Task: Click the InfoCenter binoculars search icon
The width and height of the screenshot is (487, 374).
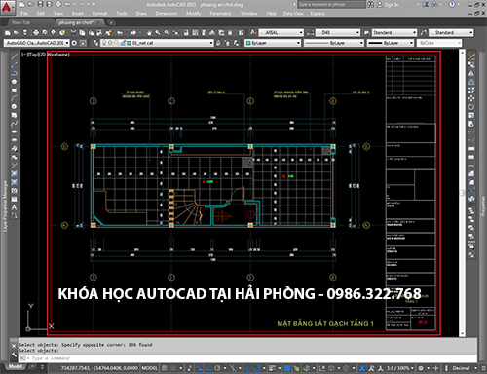Action: point(370,5)
